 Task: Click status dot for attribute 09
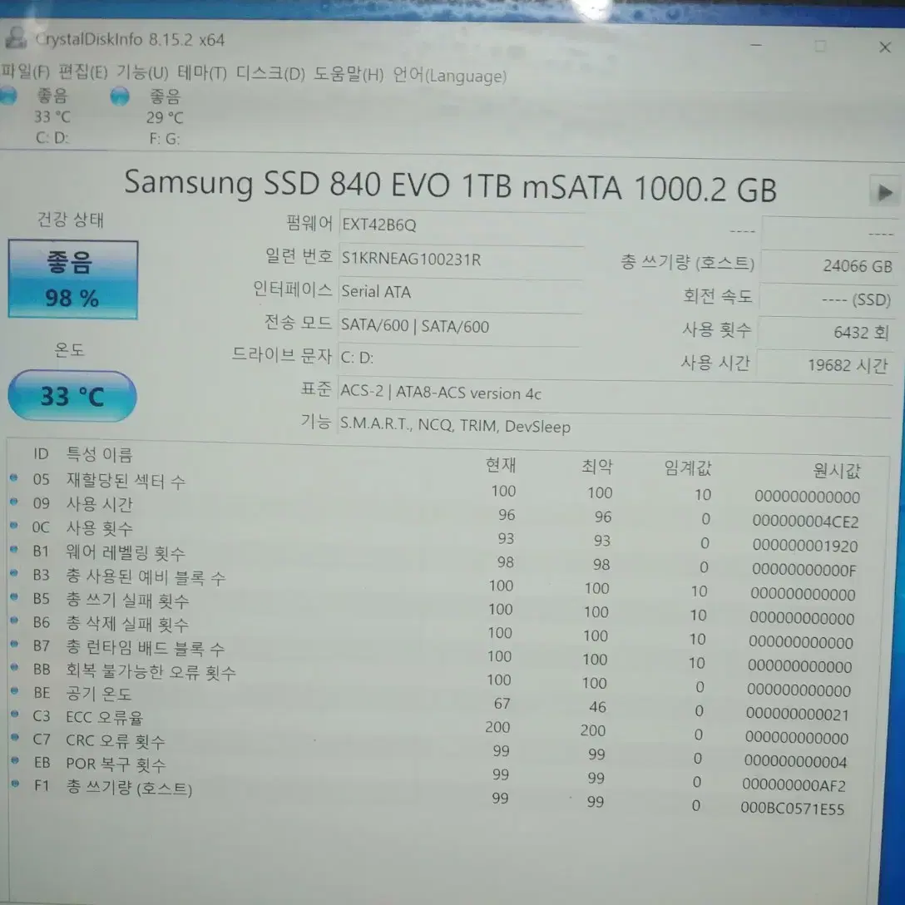14,502
